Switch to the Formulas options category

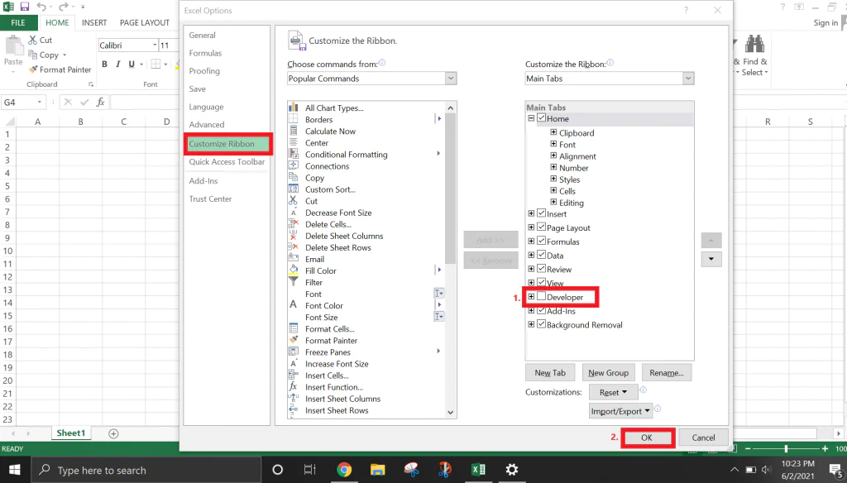click(205, 53)
